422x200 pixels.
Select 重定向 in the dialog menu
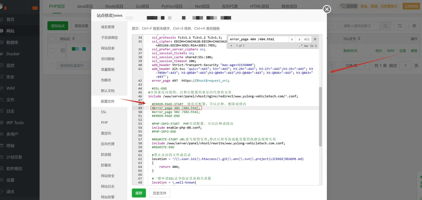point(106,133)
